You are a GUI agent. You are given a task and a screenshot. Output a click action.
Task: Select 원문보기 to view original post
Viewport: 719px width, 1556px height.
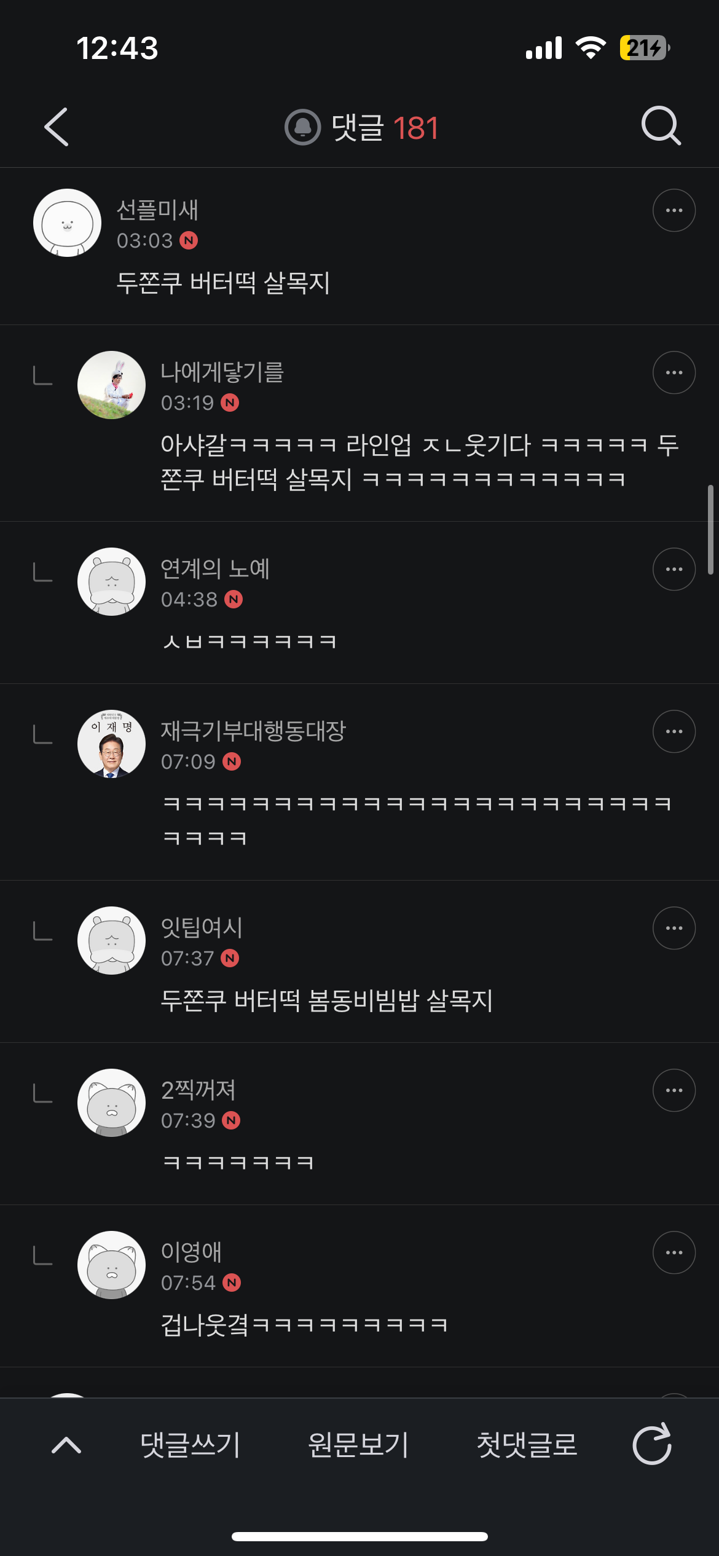[x=358, y=1445]
